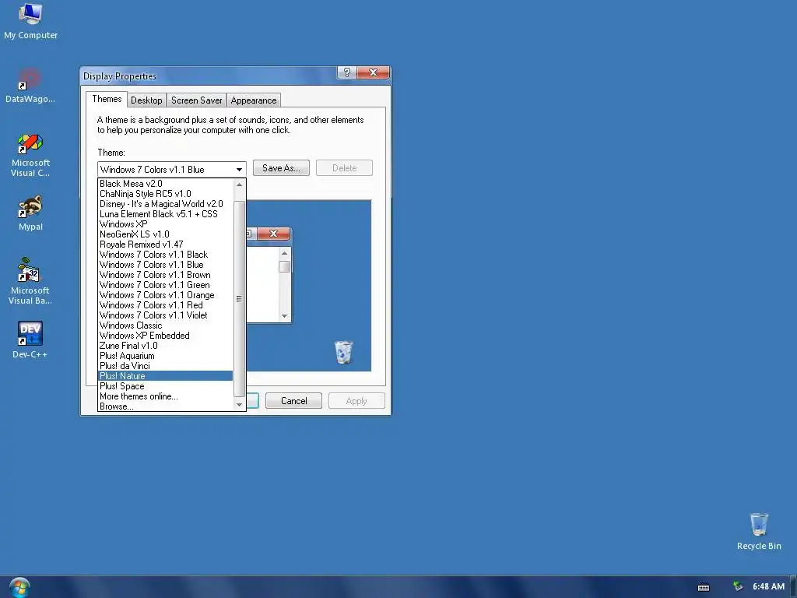Close the Display Properties dialog
The image size is (797, 598).
point(373,72)
